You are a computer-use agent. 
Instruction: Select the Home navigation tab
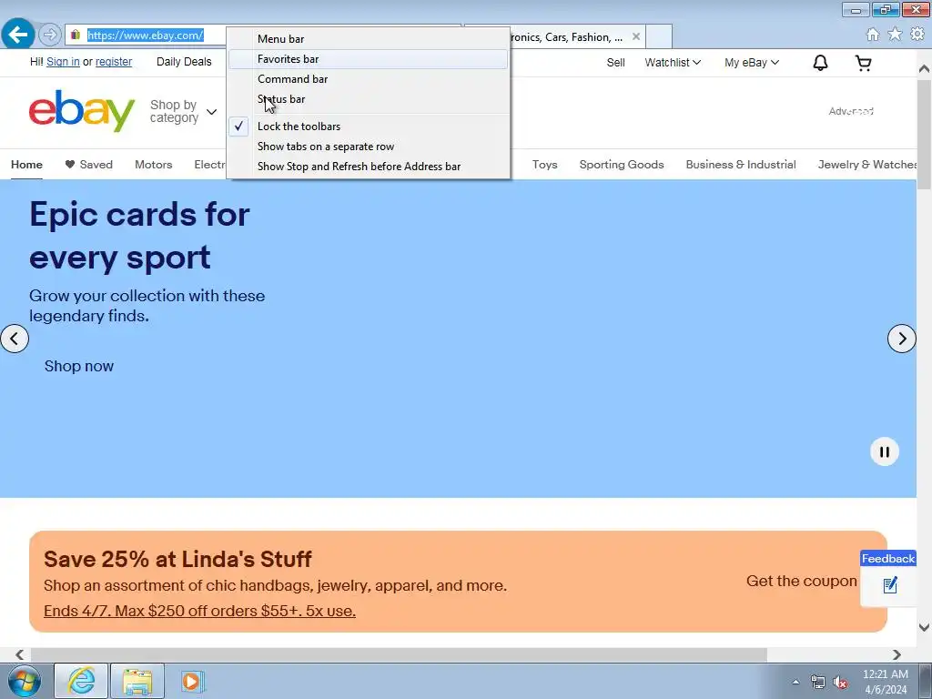[26, 165]
